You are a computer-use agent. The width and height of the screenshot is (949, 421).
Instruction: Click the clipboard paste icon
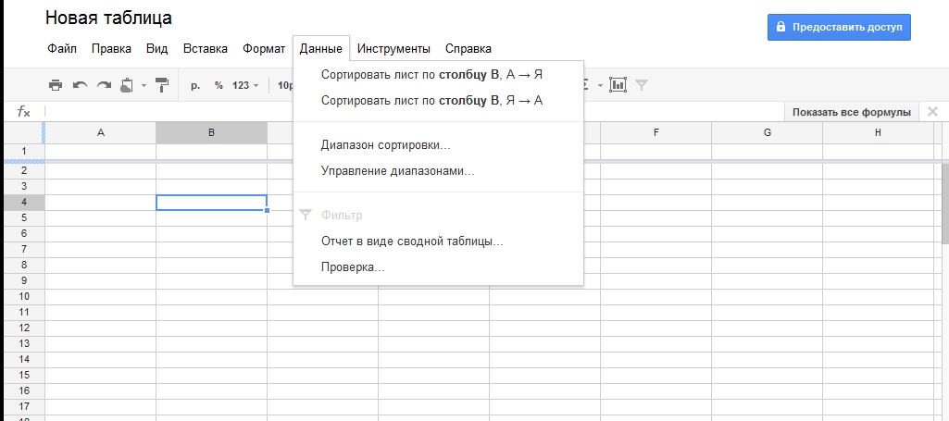coord(127,85)
